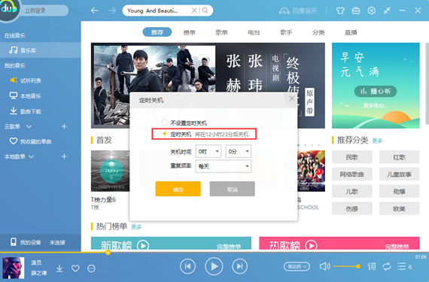Expand the 本地歌单 section
The image size is (429, 282).
31,156
